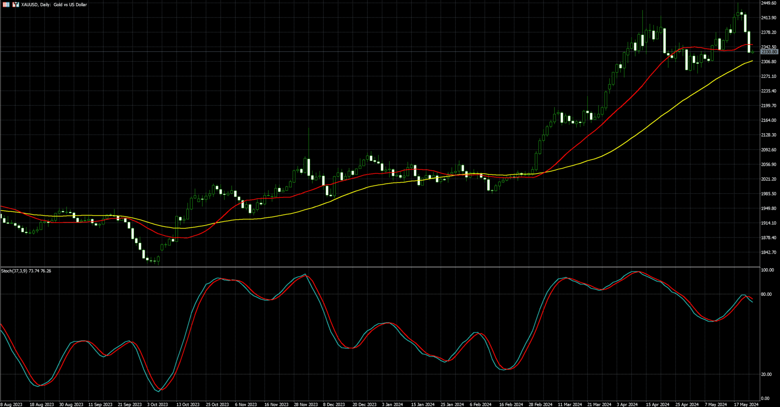Select the 17 May 2024 date label
Screen dimensions: 780x407
(x=746, y=404)
